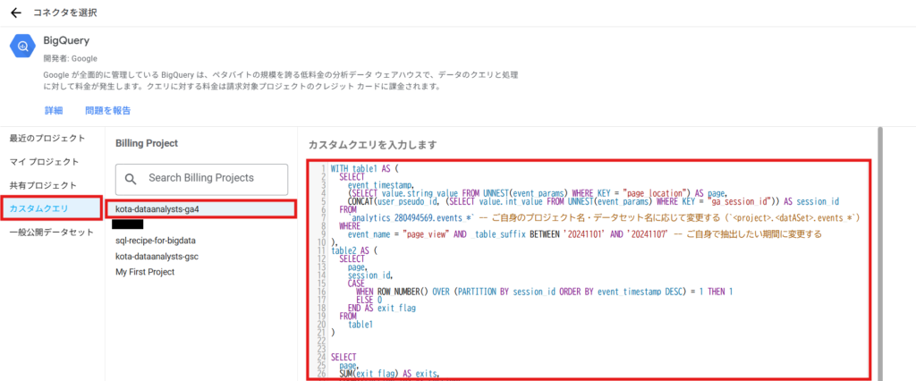Open the 詳細 link
This screenshot has width=916, height=381.
pyautogui.click(x=54, y=110)
